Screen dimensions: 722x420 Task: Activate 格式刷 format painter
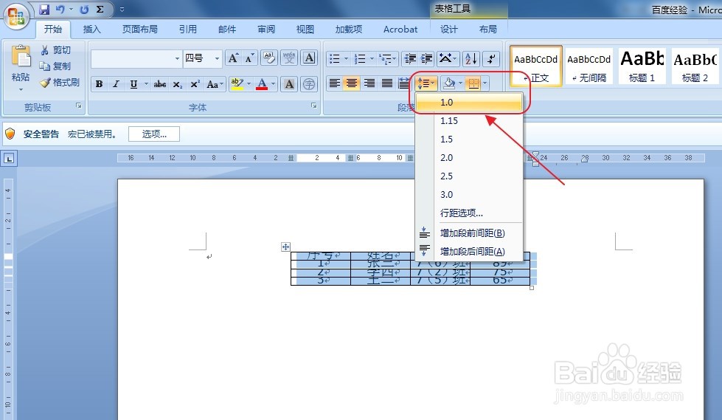tap(60, 83)
